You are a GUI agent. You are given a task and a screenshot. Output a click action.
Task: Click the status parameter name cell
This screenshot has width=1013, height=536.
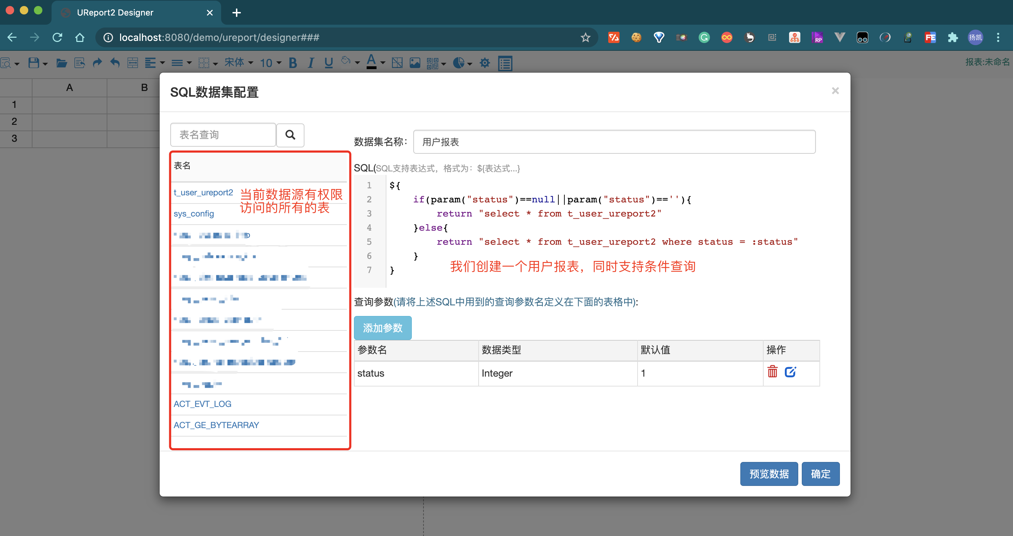[416, 373]
